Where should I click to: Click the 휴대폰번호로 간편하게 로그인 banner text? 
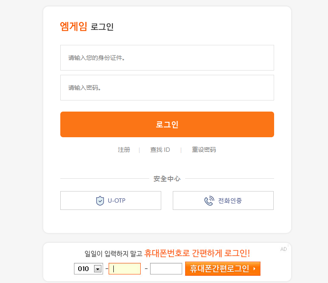[x=197, y=253]
